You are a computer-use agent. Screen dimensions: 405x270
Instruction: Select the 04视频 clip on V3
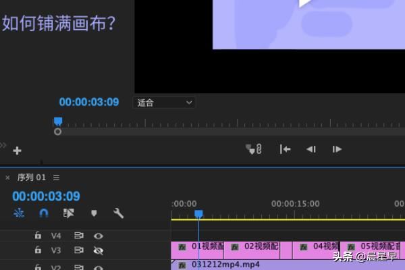click(x=316, y=250)
